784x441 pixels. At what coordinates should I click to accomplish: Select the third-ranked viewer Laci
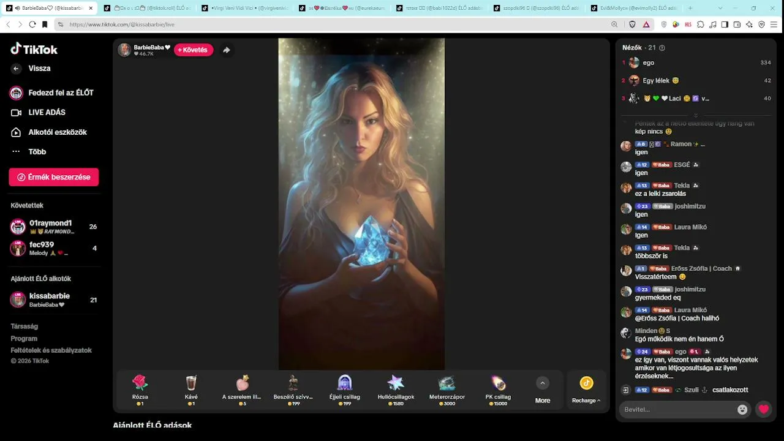[696, 98]
